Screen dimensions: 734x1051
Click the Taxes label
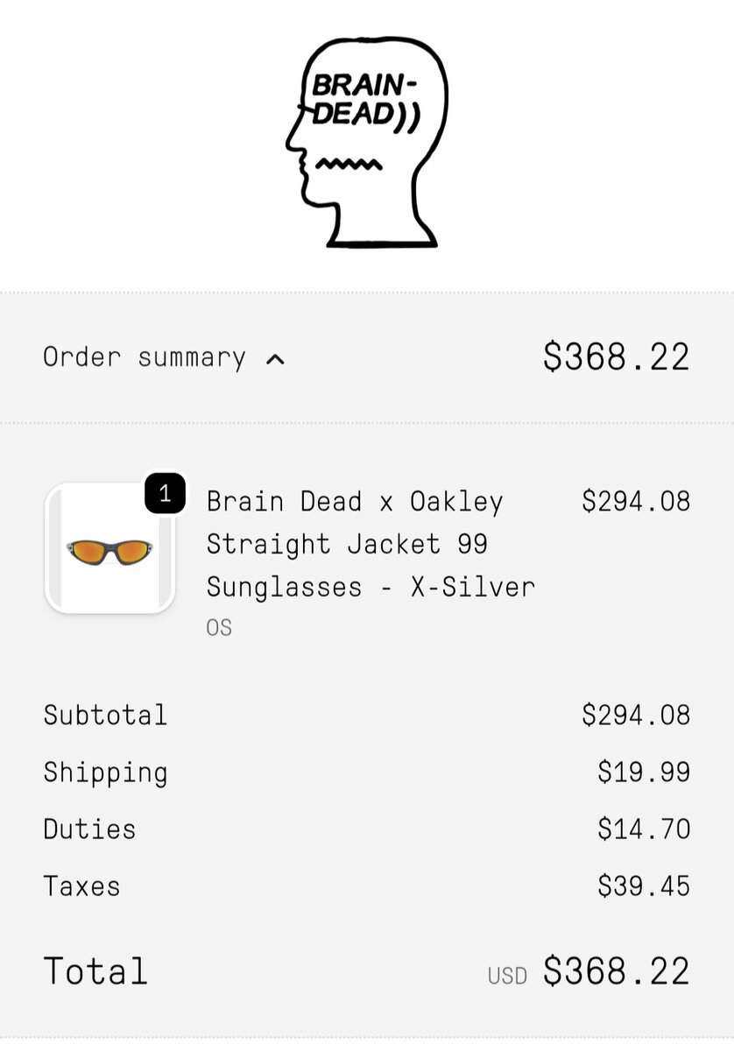tap(81, 885)
